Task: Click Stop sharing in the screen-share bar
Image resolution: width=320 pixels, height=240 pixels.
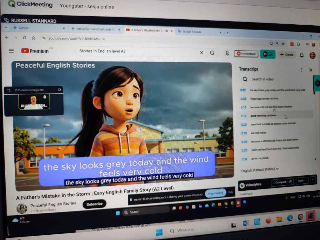Action: (x=215, y=193)
